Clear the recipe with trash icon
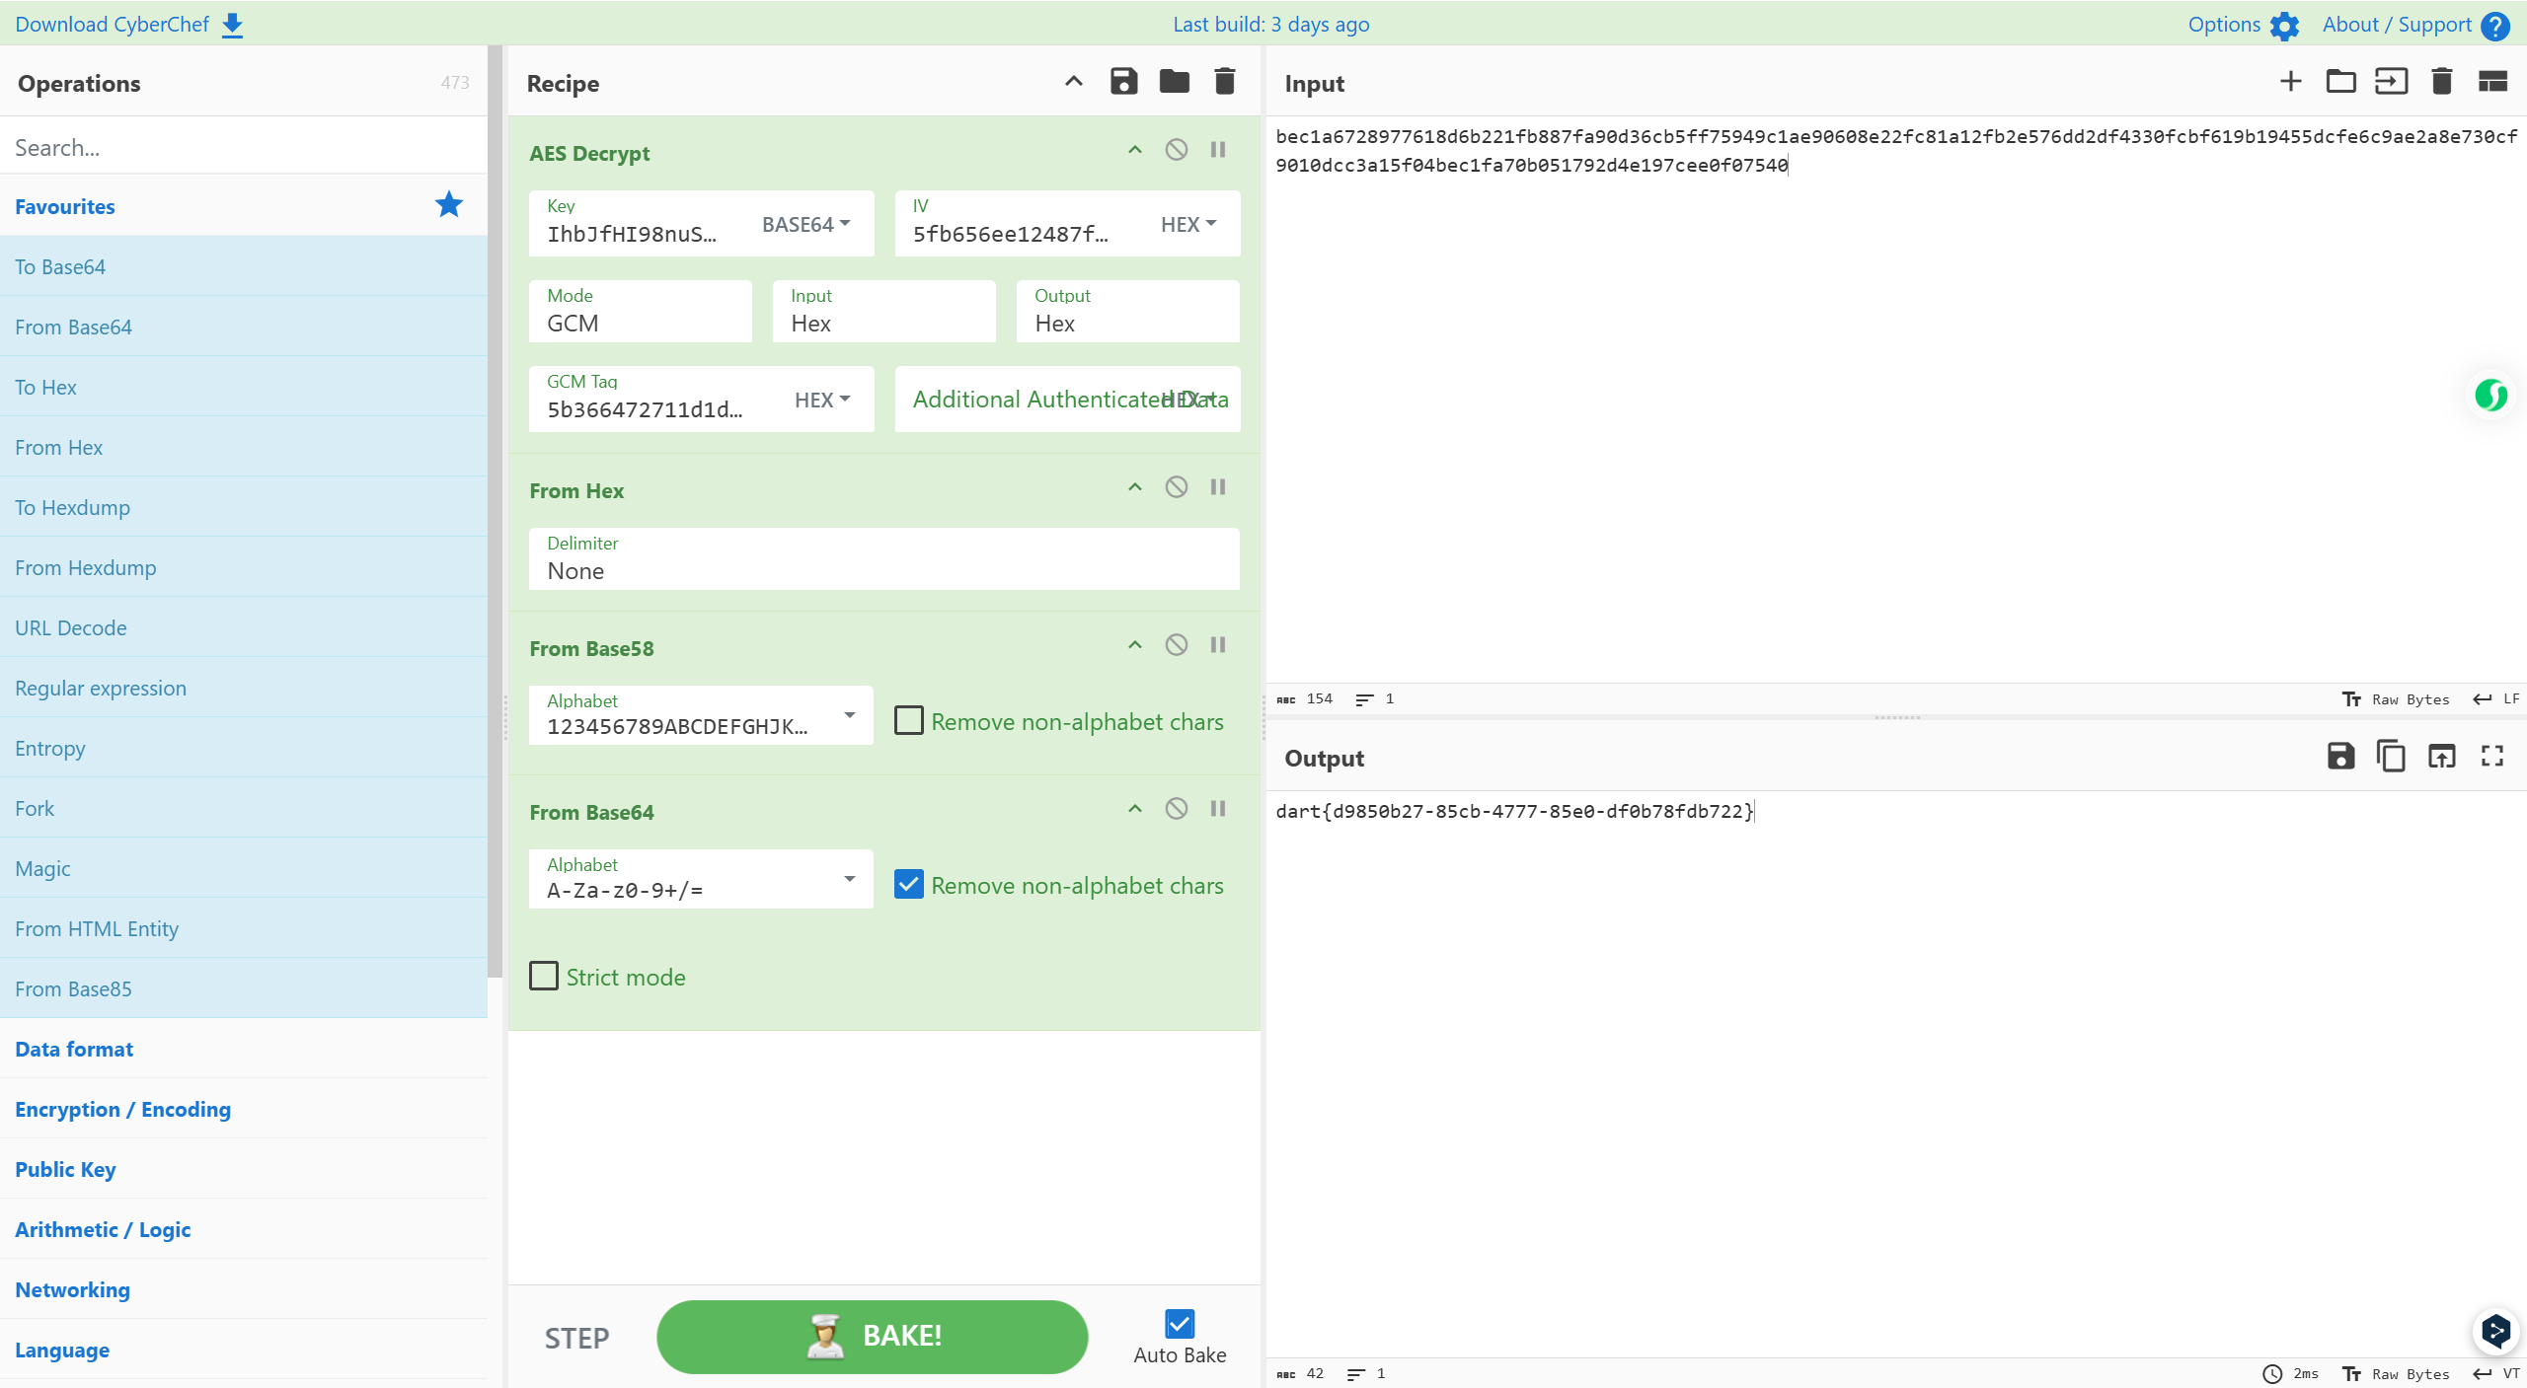The width and height of the screenshot is (2527, 1388). tap(1224, 82)
